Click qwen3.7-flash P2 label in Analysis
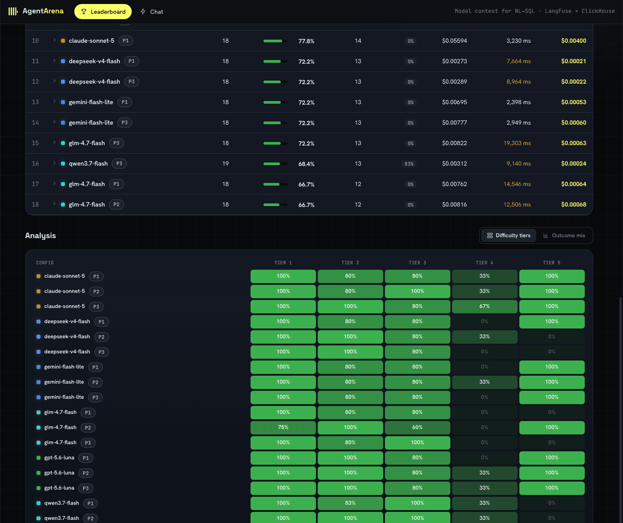Image resolution: width=623 pixels, height=523 pixels. point(61,518)
